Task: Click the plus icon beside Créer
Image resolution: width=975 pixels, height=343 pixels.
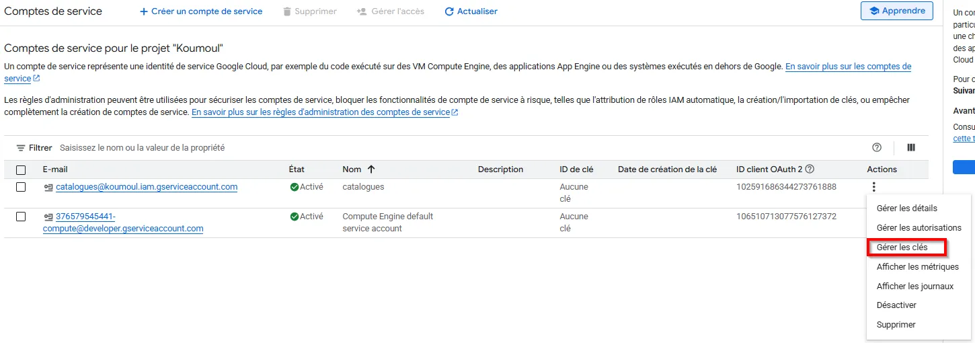Action: [x=143, y=11]
